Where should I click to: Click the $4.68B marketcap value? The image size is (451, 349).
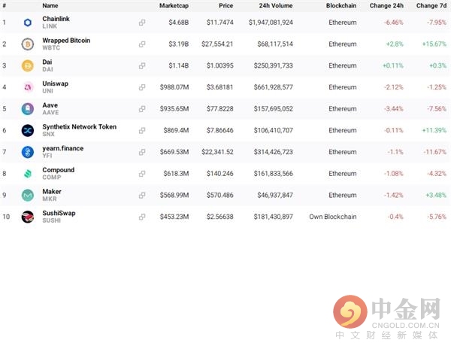(179, 23)
